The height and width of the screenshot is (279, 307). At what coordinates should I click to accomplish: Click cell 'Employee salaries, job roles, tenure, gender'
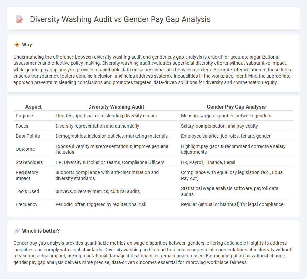click(236, 136)
